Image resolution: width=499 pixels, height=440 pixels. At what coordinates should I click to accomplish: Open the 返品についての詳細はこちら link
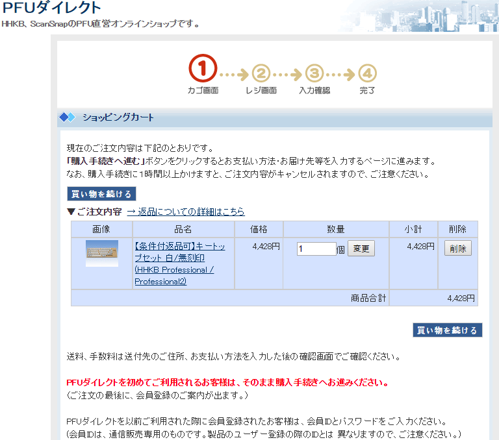[x=186, y=212]
